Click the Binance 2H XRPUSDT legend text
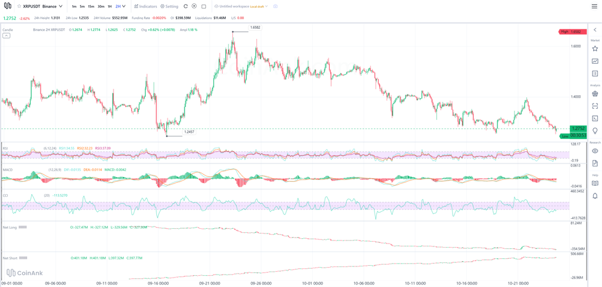This screenshot has width=602, height=287. tap(49, 29)
